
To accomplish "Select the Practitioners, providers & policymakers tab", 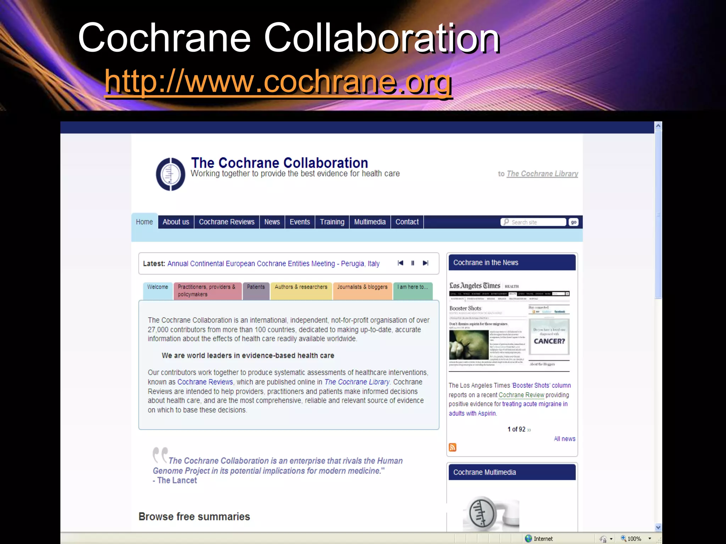I will click(207, 291).
